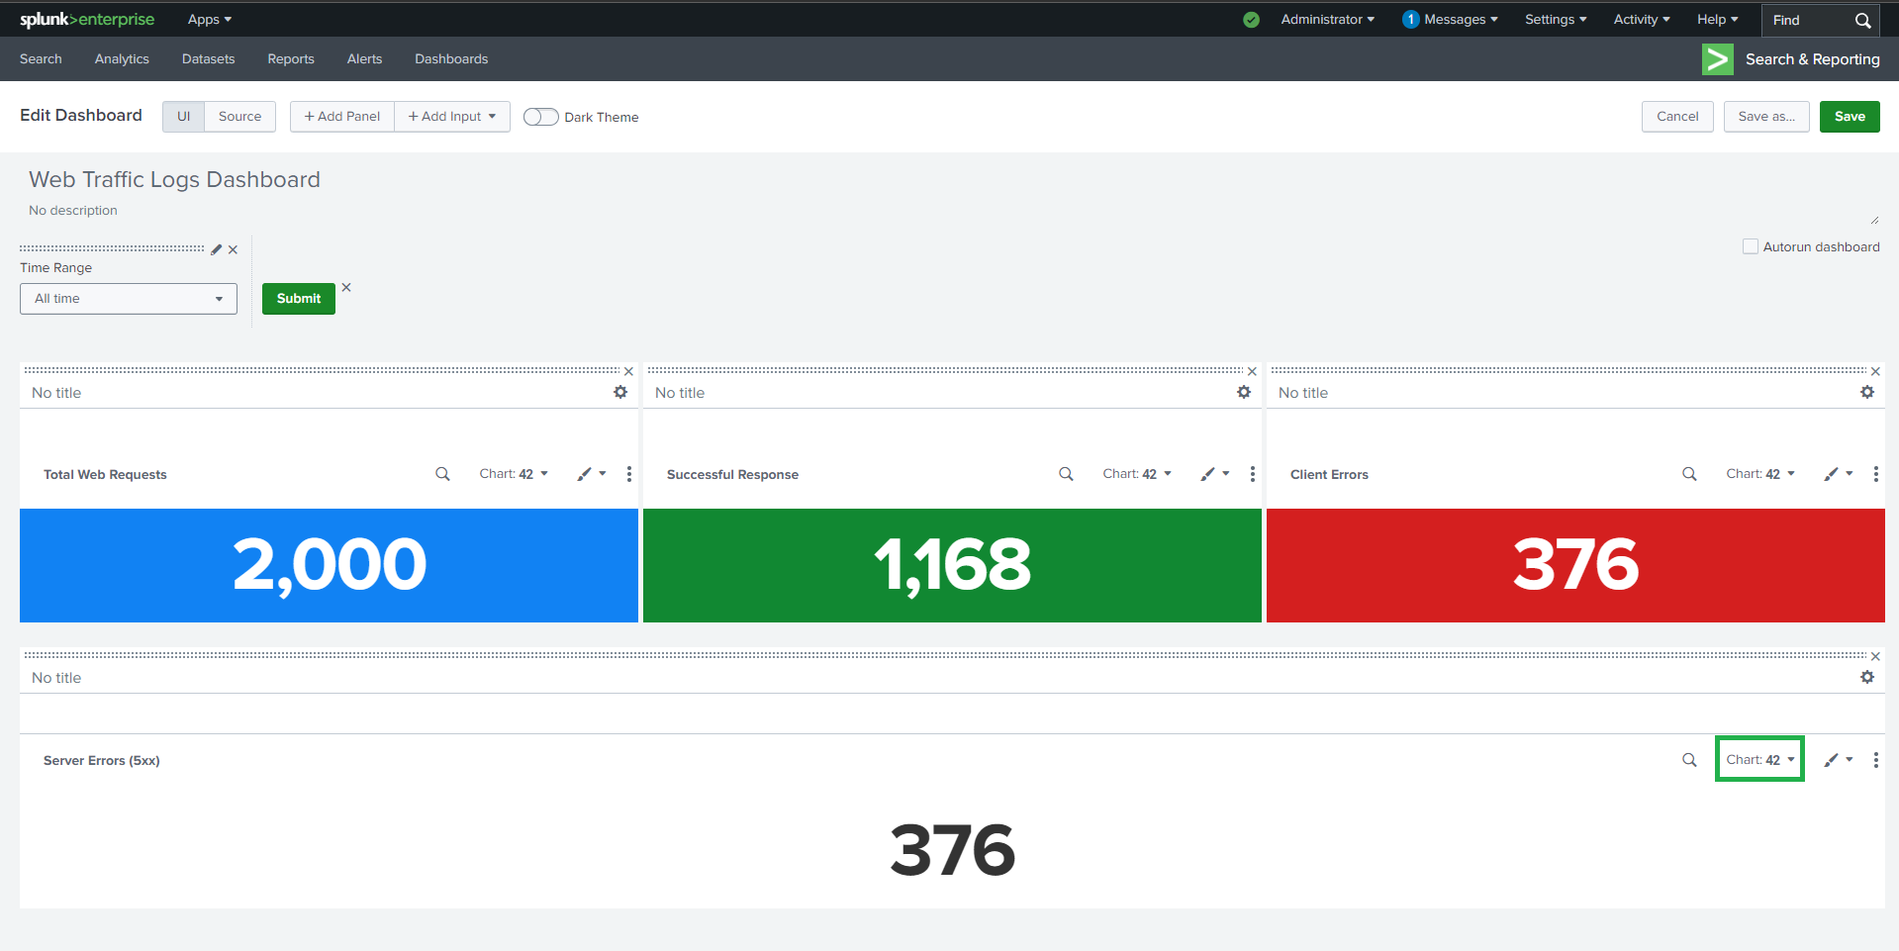Edit search of Successful Response
The image size is (1899, 951).
tap(1066, 474)
